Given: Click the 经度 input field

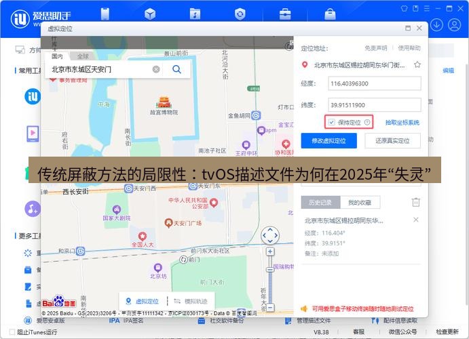Looking at the screenshot, I should (375, 83).
